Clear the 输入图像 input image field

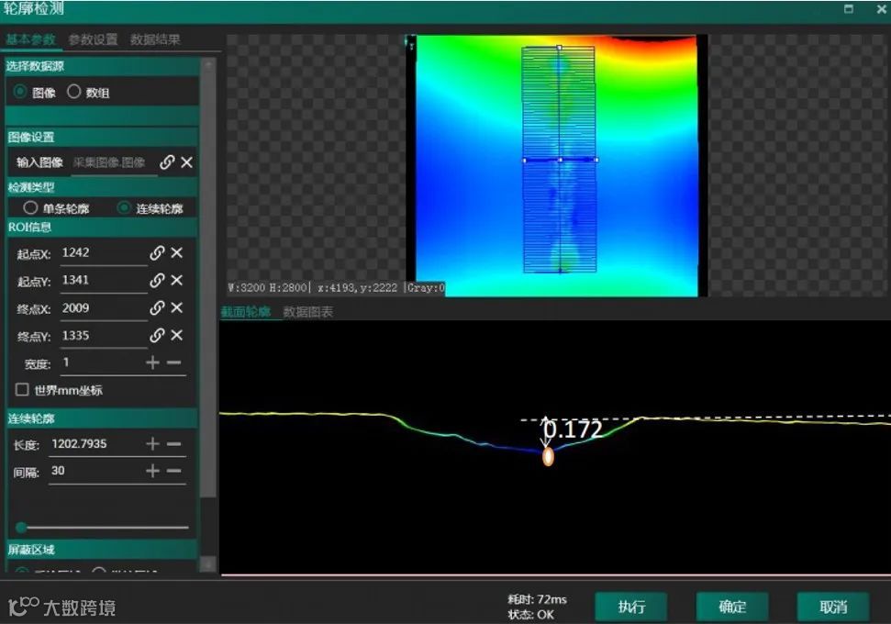coord(186,162)
